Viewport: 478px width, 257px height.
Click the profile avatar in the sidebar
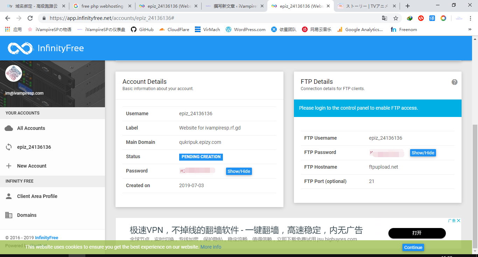14,73
